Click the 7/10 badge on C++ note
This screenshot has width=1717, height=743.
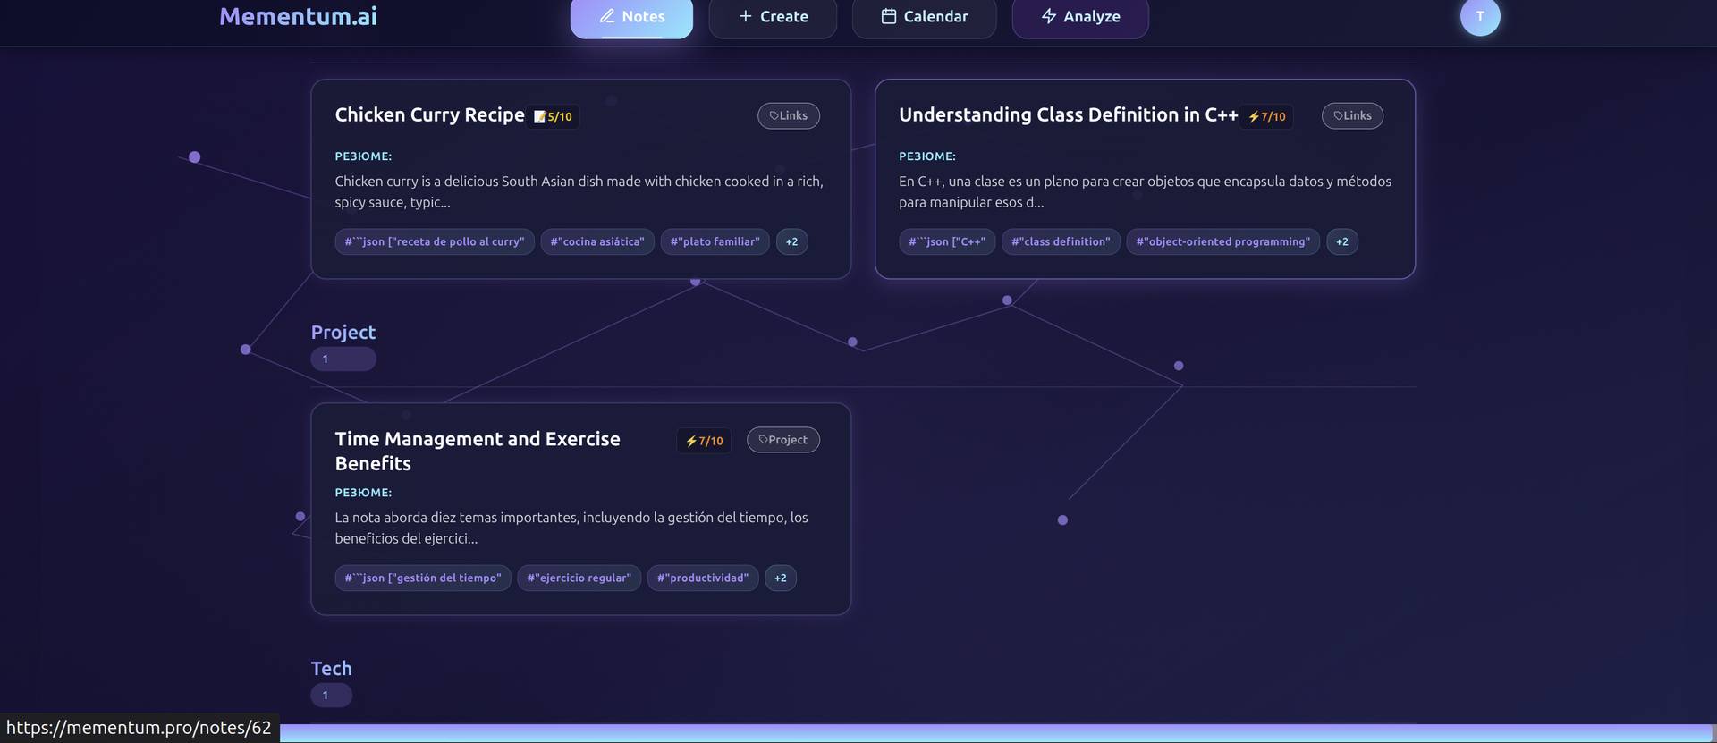point(1266,117)
